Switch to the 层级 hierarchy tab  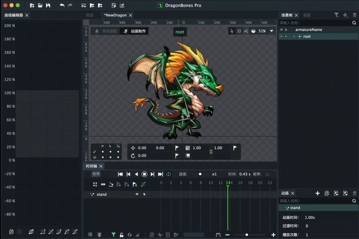[x=307, y=15]
